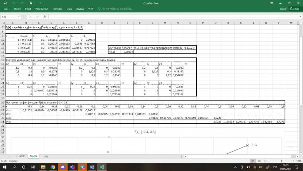Switch to the Home ribbon tab

pyautogui.click(x=17, y=9)
